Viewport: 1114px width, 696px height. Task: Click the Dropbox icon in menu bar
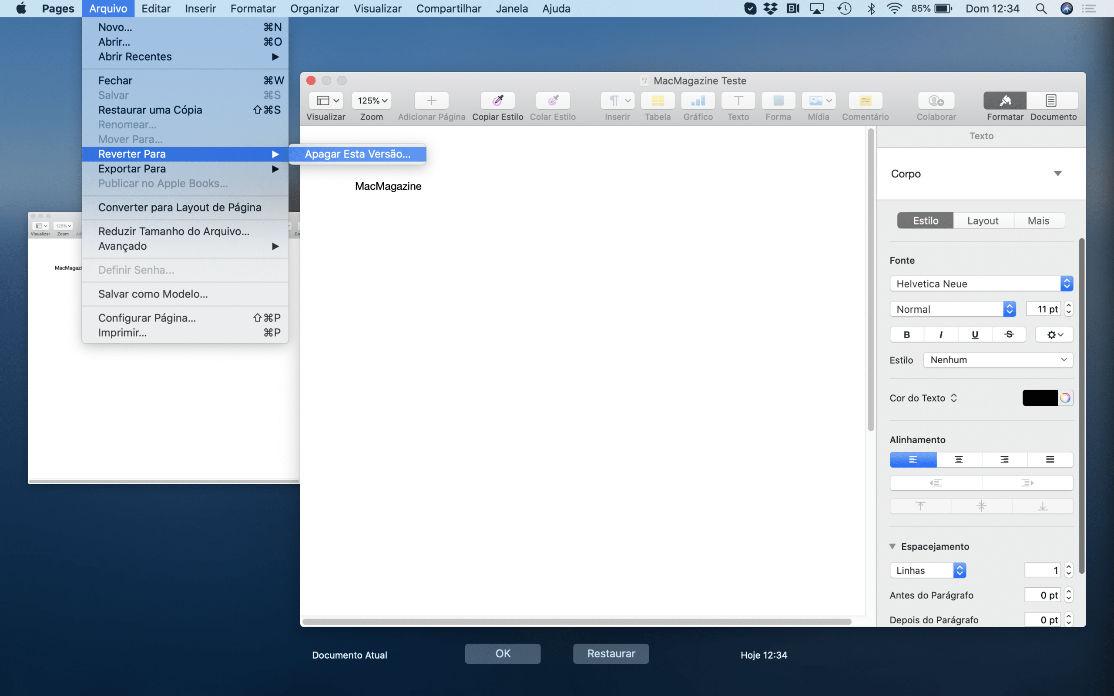(771, 8)
